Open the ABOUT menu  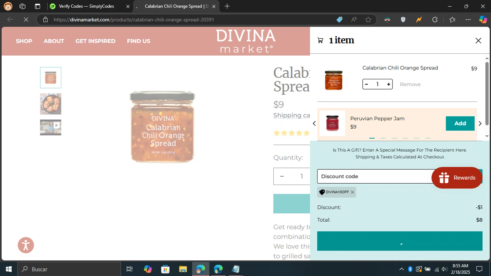tap(54, 41)
